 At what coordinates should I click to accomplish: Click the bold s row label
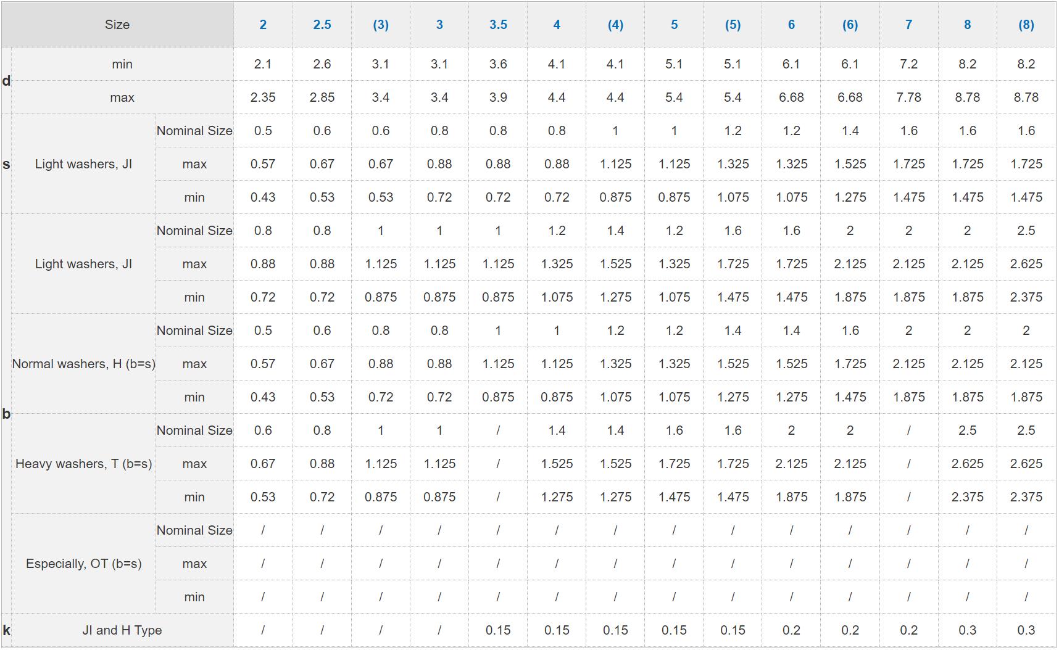click(6, 164)
